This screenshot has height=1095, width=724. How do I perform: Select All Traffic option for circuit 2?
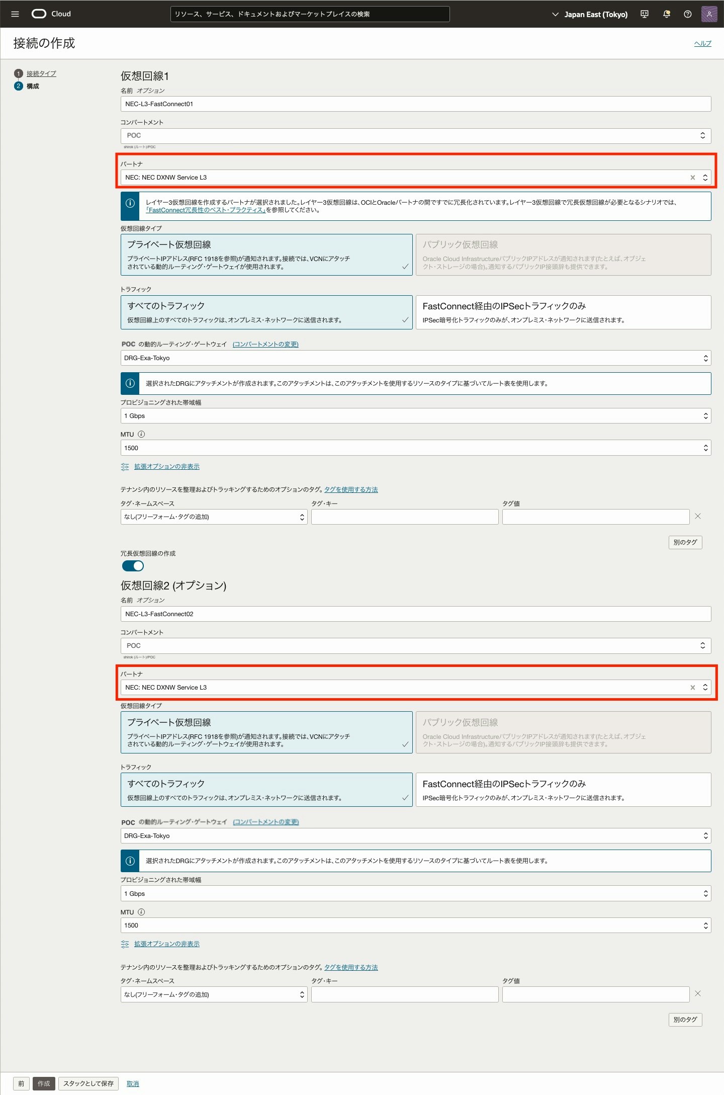coord(266,790)
